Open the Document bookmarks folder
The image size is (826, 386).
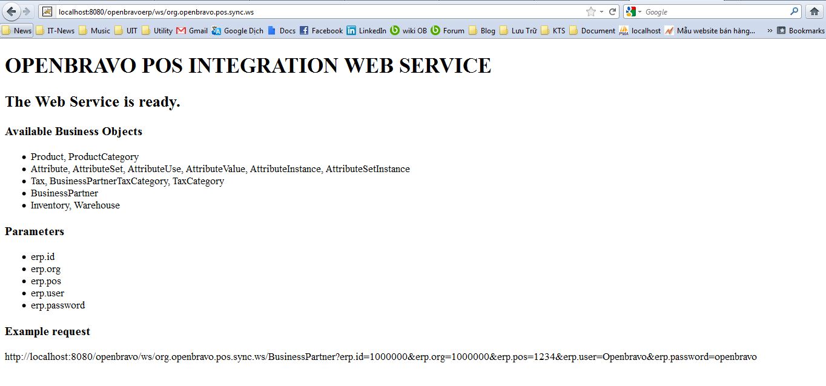[592, 30]
